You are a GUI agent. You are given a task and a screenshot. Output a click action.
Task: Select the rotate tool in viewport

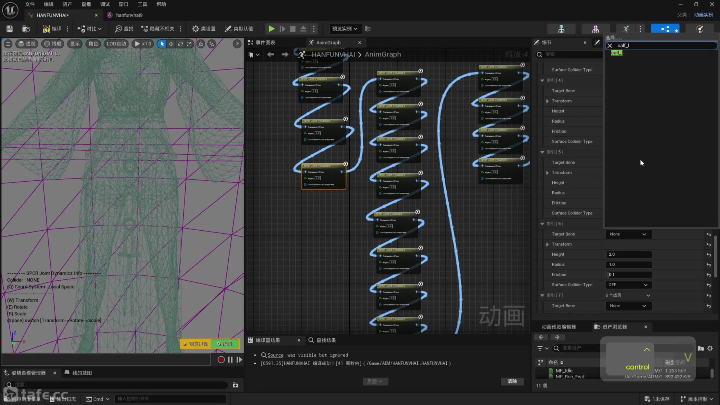pos(180,44)
